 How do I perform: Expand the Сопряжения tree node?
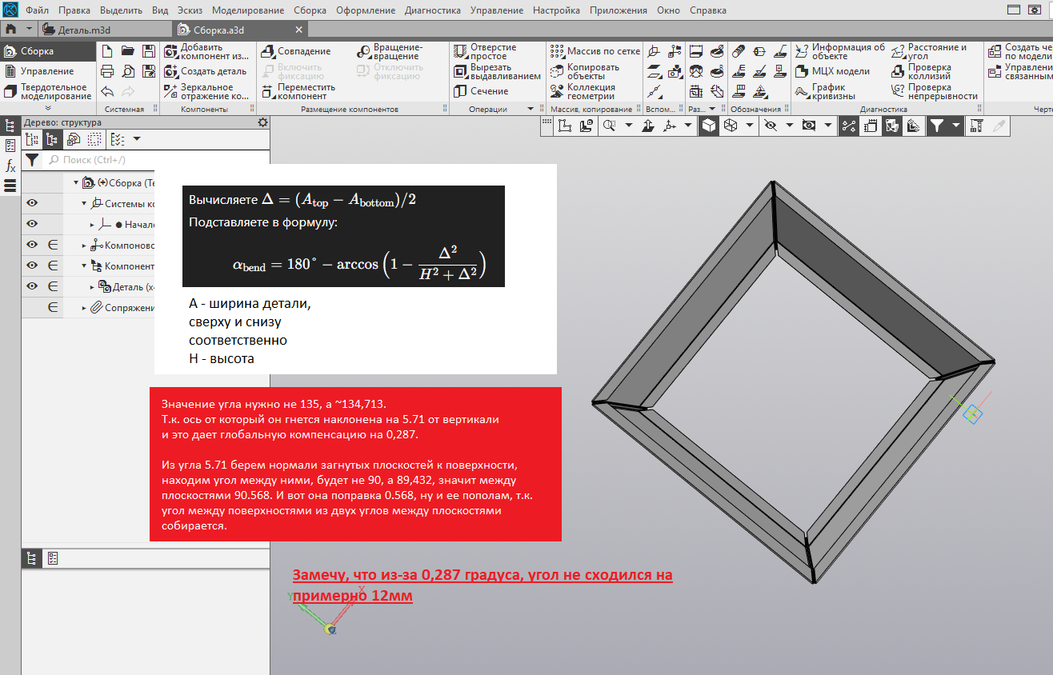tap(85, 308)
